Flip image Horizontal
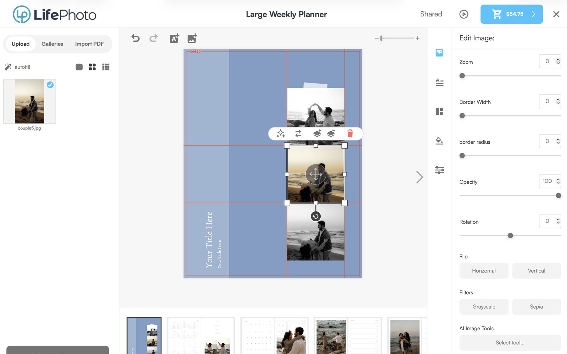Screen dimensions: 567x354 click(x=484, y=271)
